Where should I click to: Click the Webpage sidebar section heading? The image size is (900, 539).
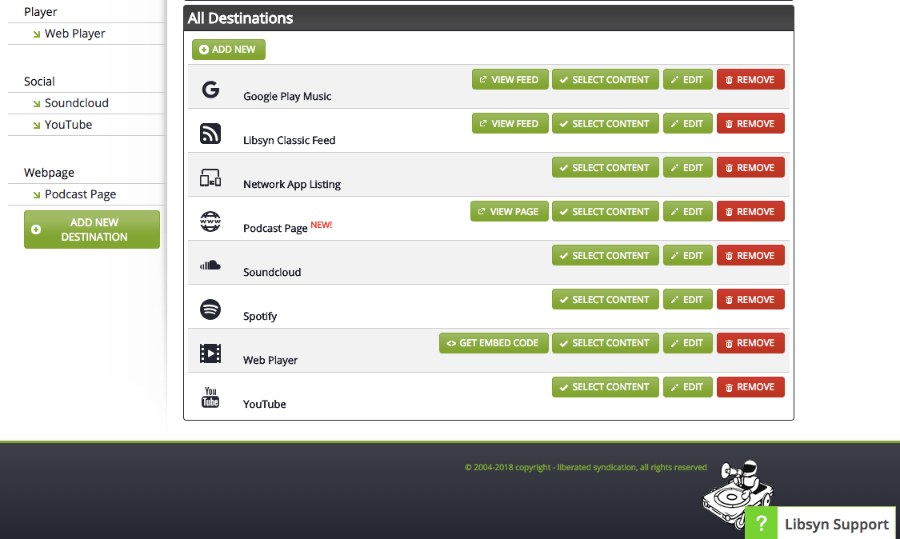(49, 173)
